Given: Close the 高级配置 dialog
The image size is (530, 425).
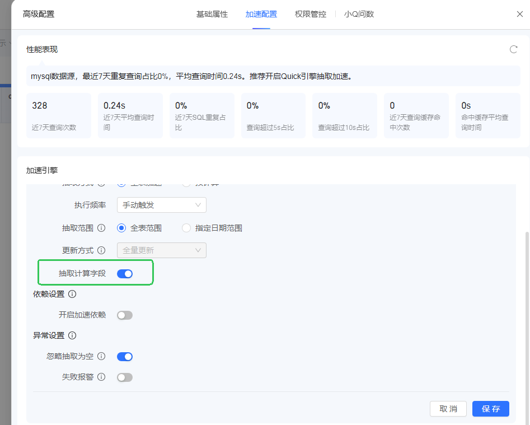Looking at the screenshot, I should click(519, 14).
